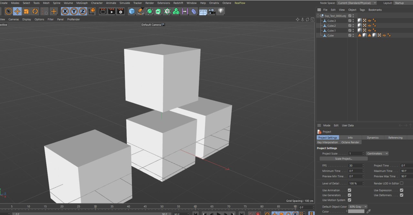The image size is (413, 215).
Task: Open MoGraph menu
Action: tap(82, 3)
